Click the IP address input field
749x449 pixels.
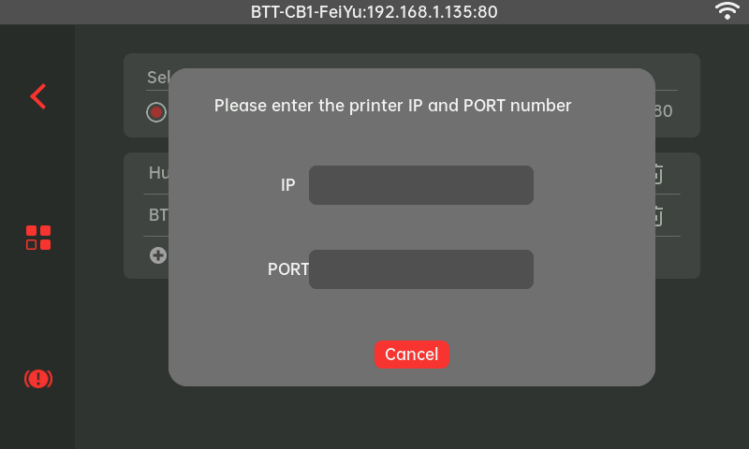click(420, 185)
